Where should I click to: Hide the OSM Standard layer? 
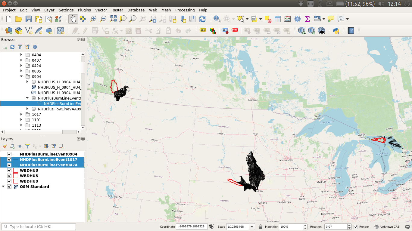(9, 187)
